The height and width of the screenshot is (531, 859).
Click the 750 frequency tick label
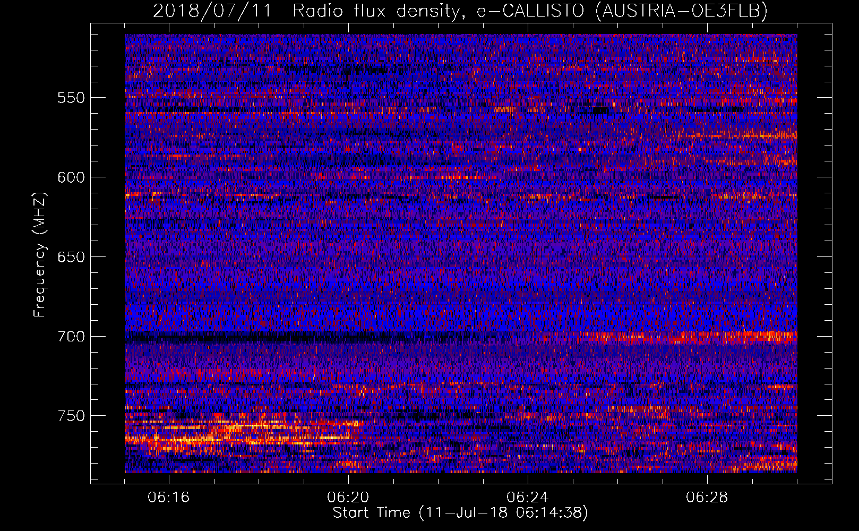point(71,416)
